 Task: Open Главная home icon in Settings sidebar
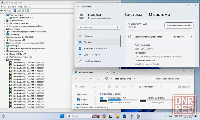click(x=80, y=36)
